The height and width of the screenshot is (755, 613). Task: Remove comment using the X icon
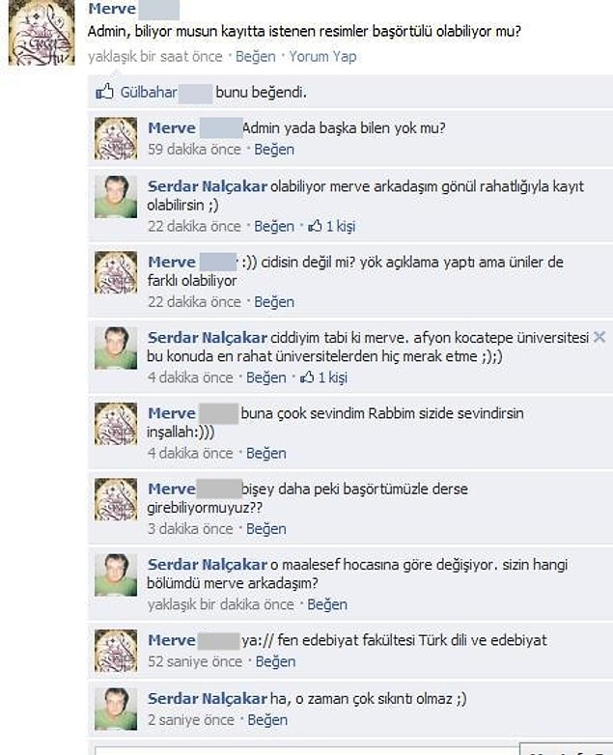[x=599, y=337]
